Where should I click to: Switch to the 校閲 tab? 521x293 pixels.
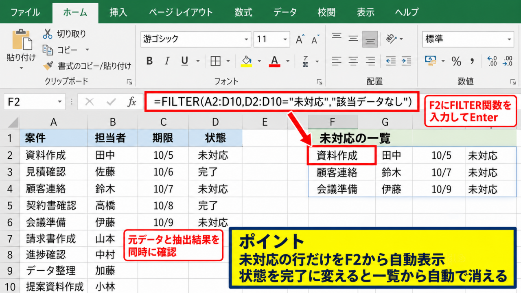click(326, 12)
